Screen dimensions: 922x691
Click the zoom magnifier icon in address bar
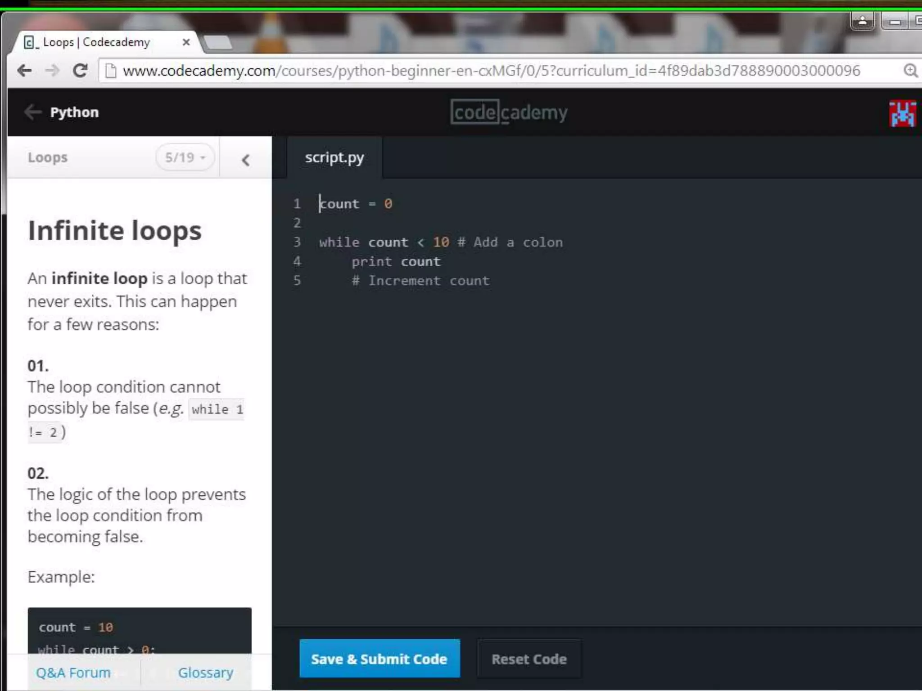tap(910, 71)
